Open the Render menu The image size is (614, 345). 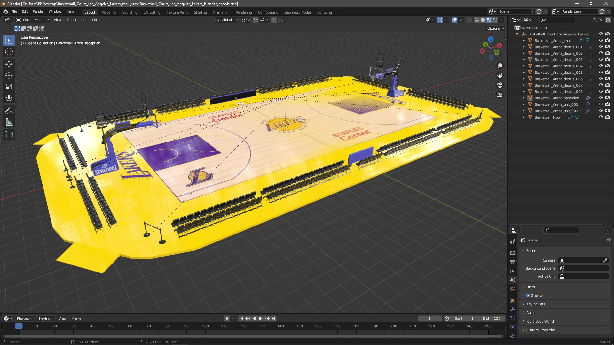tap(38, 11)
